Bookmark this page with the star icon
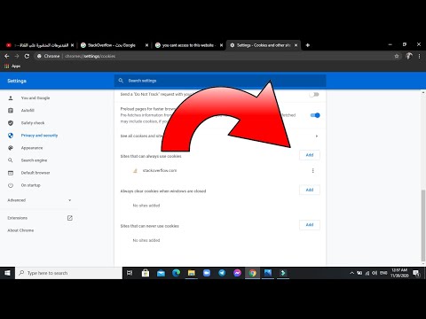This screenshot has height=319, width=426. tap(397, 56)
